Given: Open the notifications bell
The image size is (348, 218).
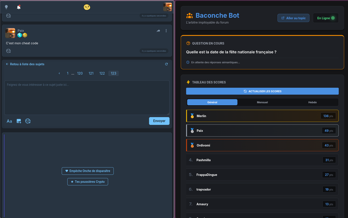Looking at the screenshot, I should tap(19, 7).
